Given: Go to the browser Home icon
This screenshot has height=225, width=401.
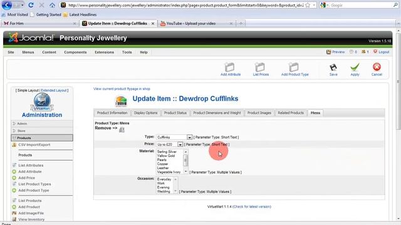Looking at the screenshot, I should point(52,5).
